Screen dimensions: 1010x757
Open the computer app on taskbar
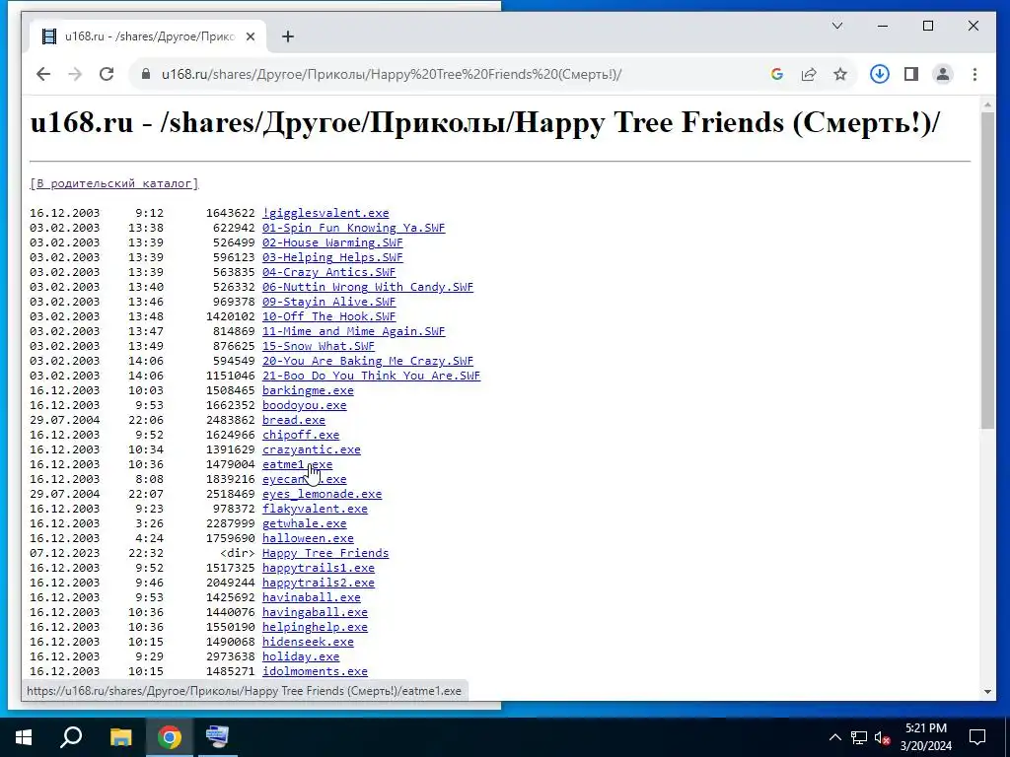coord(218,737)
